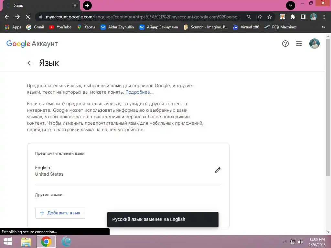This screenshot has width=331, height=248.
Task: Close the Язык tab
Action: [x=75, y=5]
